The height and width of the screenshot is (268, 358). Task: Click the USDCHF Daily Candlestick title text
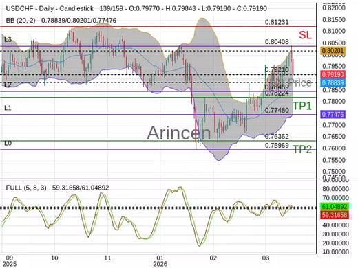coord(50,9)
